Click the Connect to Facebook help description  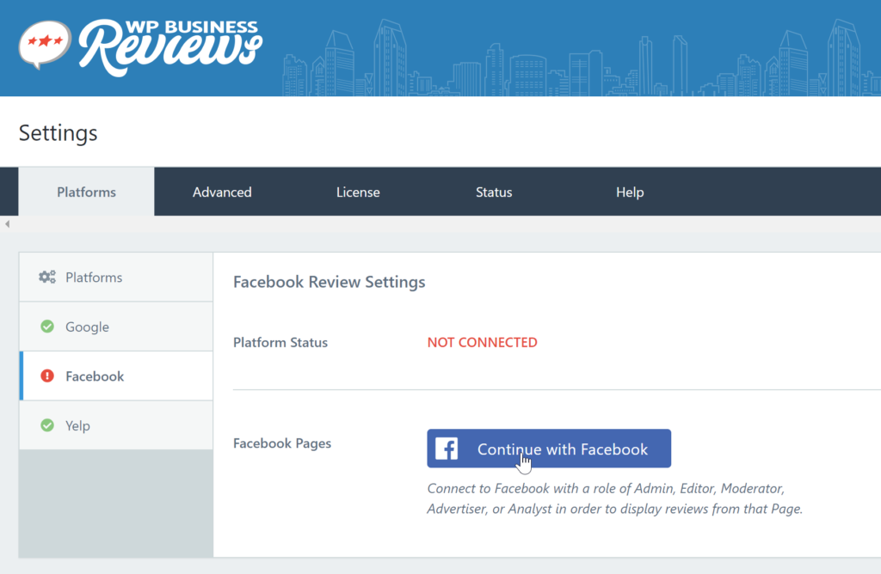pyautogui.click(x=614, y=498)
